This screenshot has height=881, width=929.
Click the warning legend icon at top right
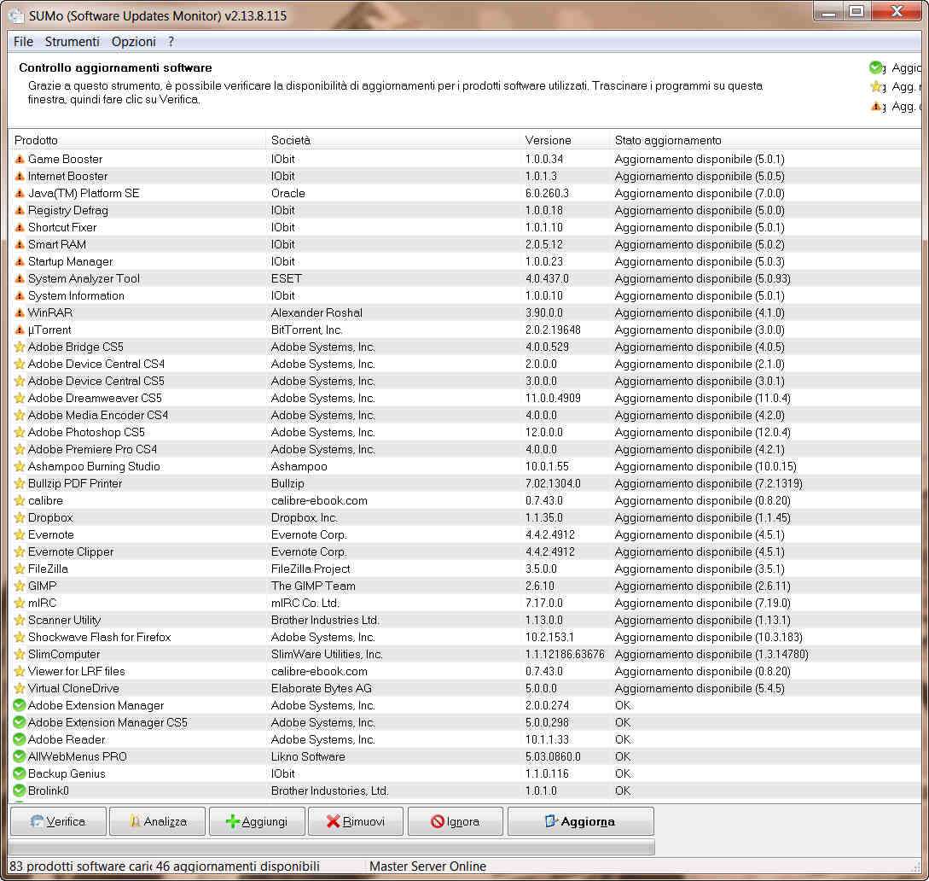877,106
